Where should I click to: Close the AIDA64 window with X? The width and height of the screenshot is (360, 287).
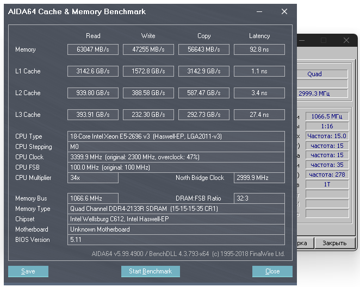coord(284,11)
